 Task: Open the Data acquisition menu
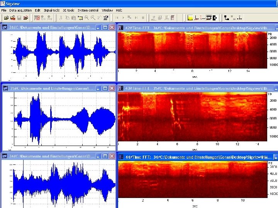point(20,10)
